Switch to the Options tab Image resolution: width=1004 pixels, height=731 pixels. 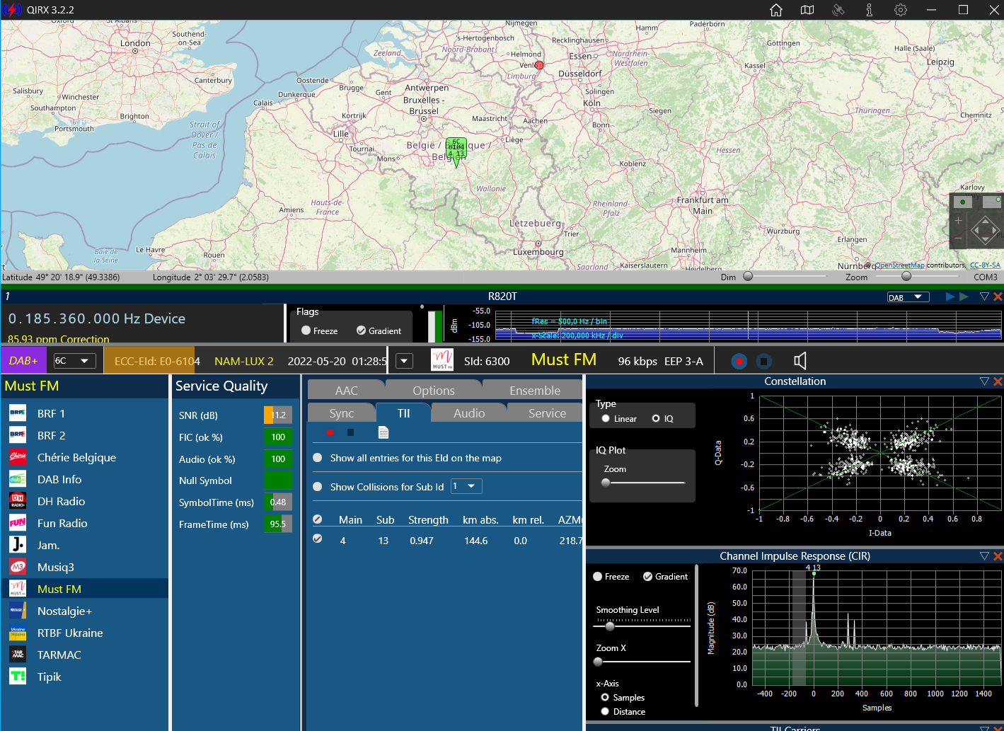434,391
